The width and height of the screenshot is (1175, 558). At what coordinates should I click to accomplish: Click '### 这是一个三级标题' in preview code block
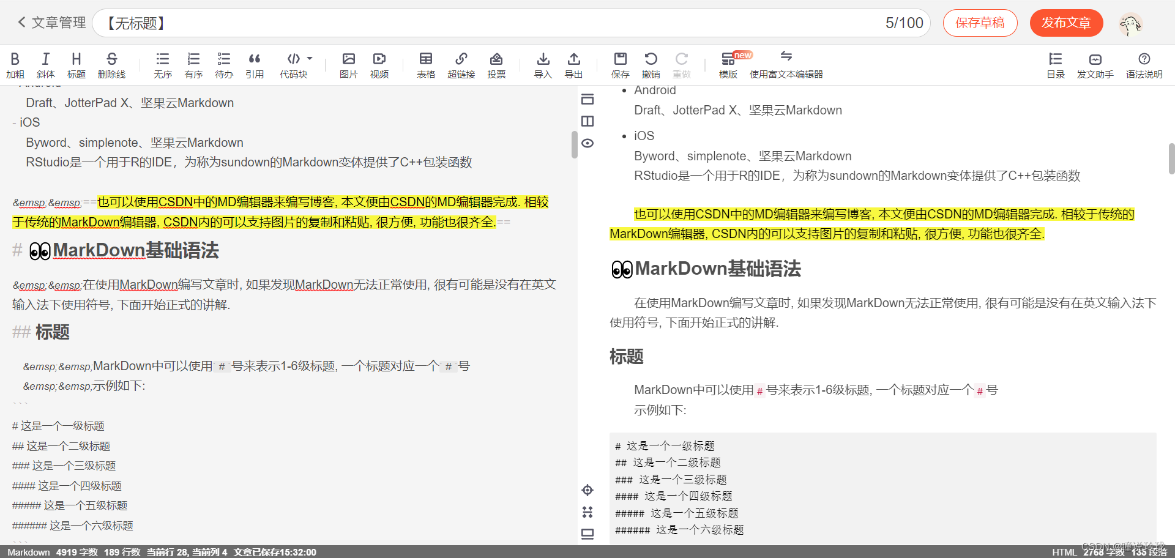[x=671, y=480]
